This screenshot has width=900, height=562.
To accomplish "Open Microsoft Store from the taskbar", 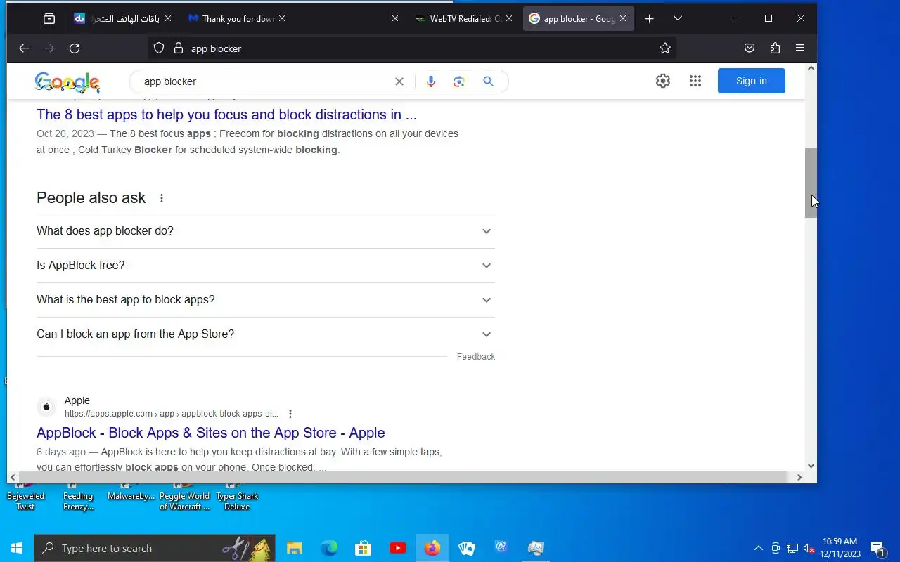I will pos(363,548).
